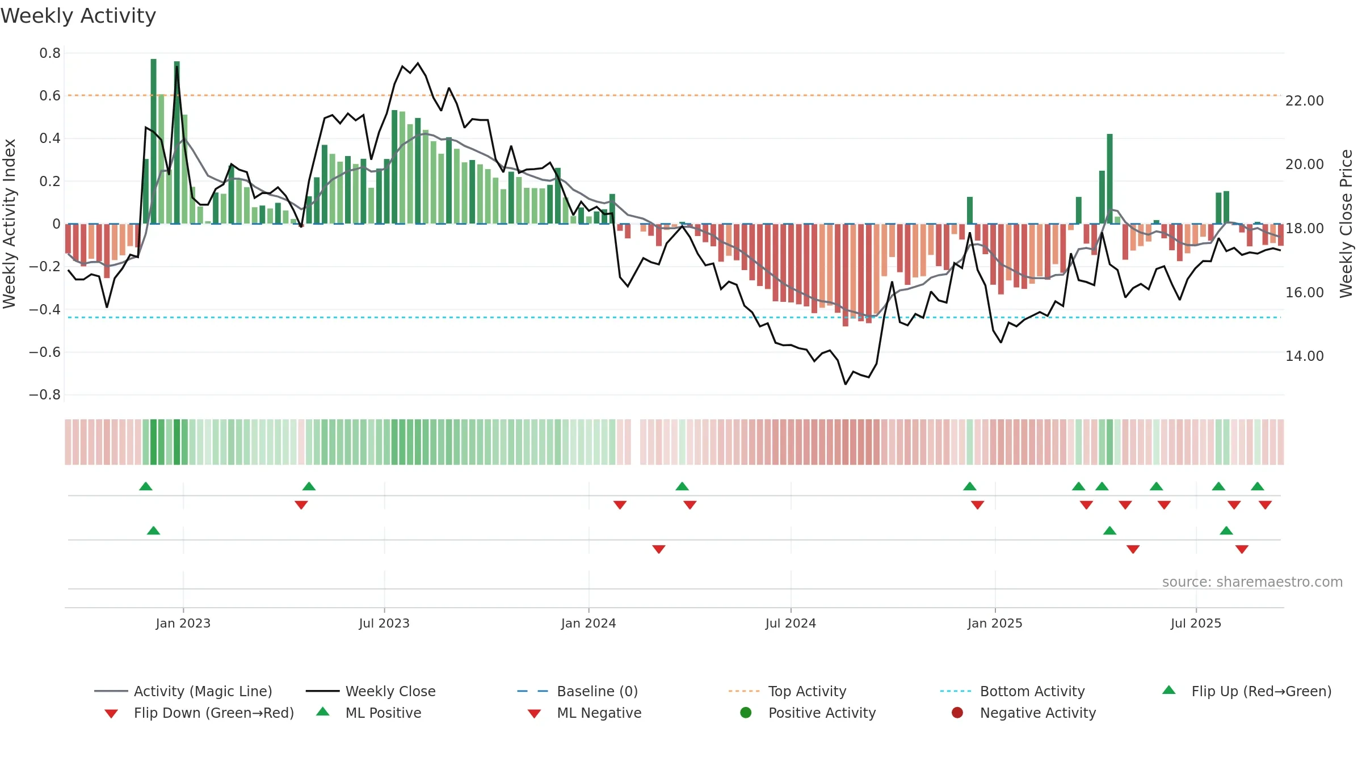Click the 22.00 price tick label
The width and height of the screenshot is (1362, 766).
(x=1305, y=101)
